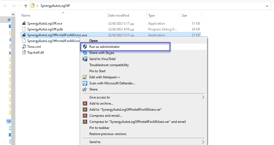
Task: Click Quick access star in navigation pane
Action: pyautogui.click(x=9, y=20)
